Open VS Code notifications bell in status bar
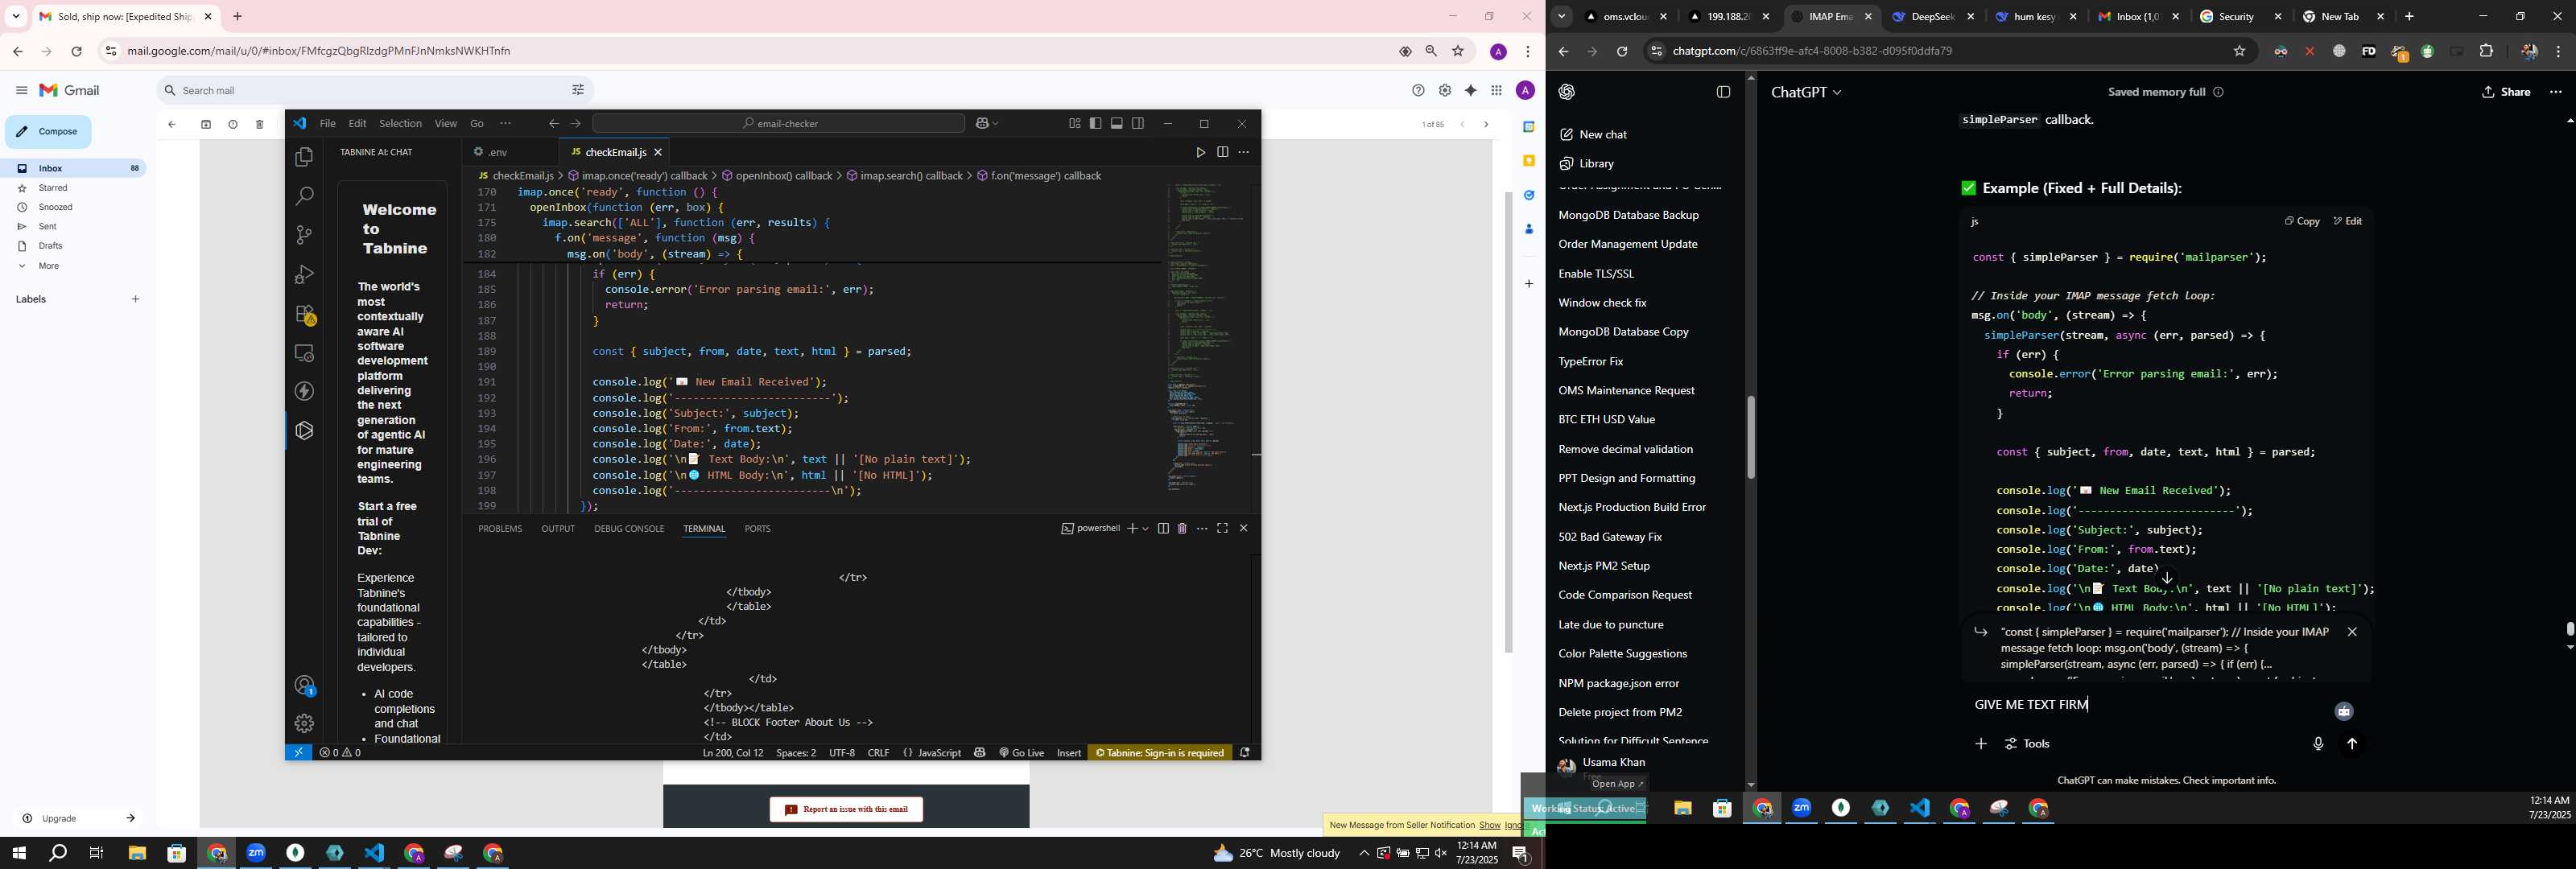Screen dimensions: 2576x869 point(1245,753)
